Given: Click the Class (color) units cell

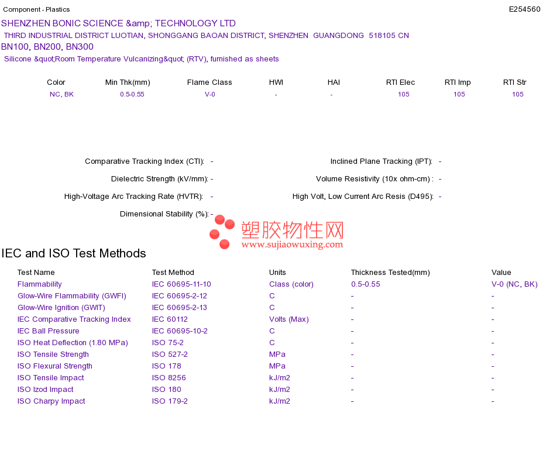Looking at the screenshot, I should coord(291,284).
